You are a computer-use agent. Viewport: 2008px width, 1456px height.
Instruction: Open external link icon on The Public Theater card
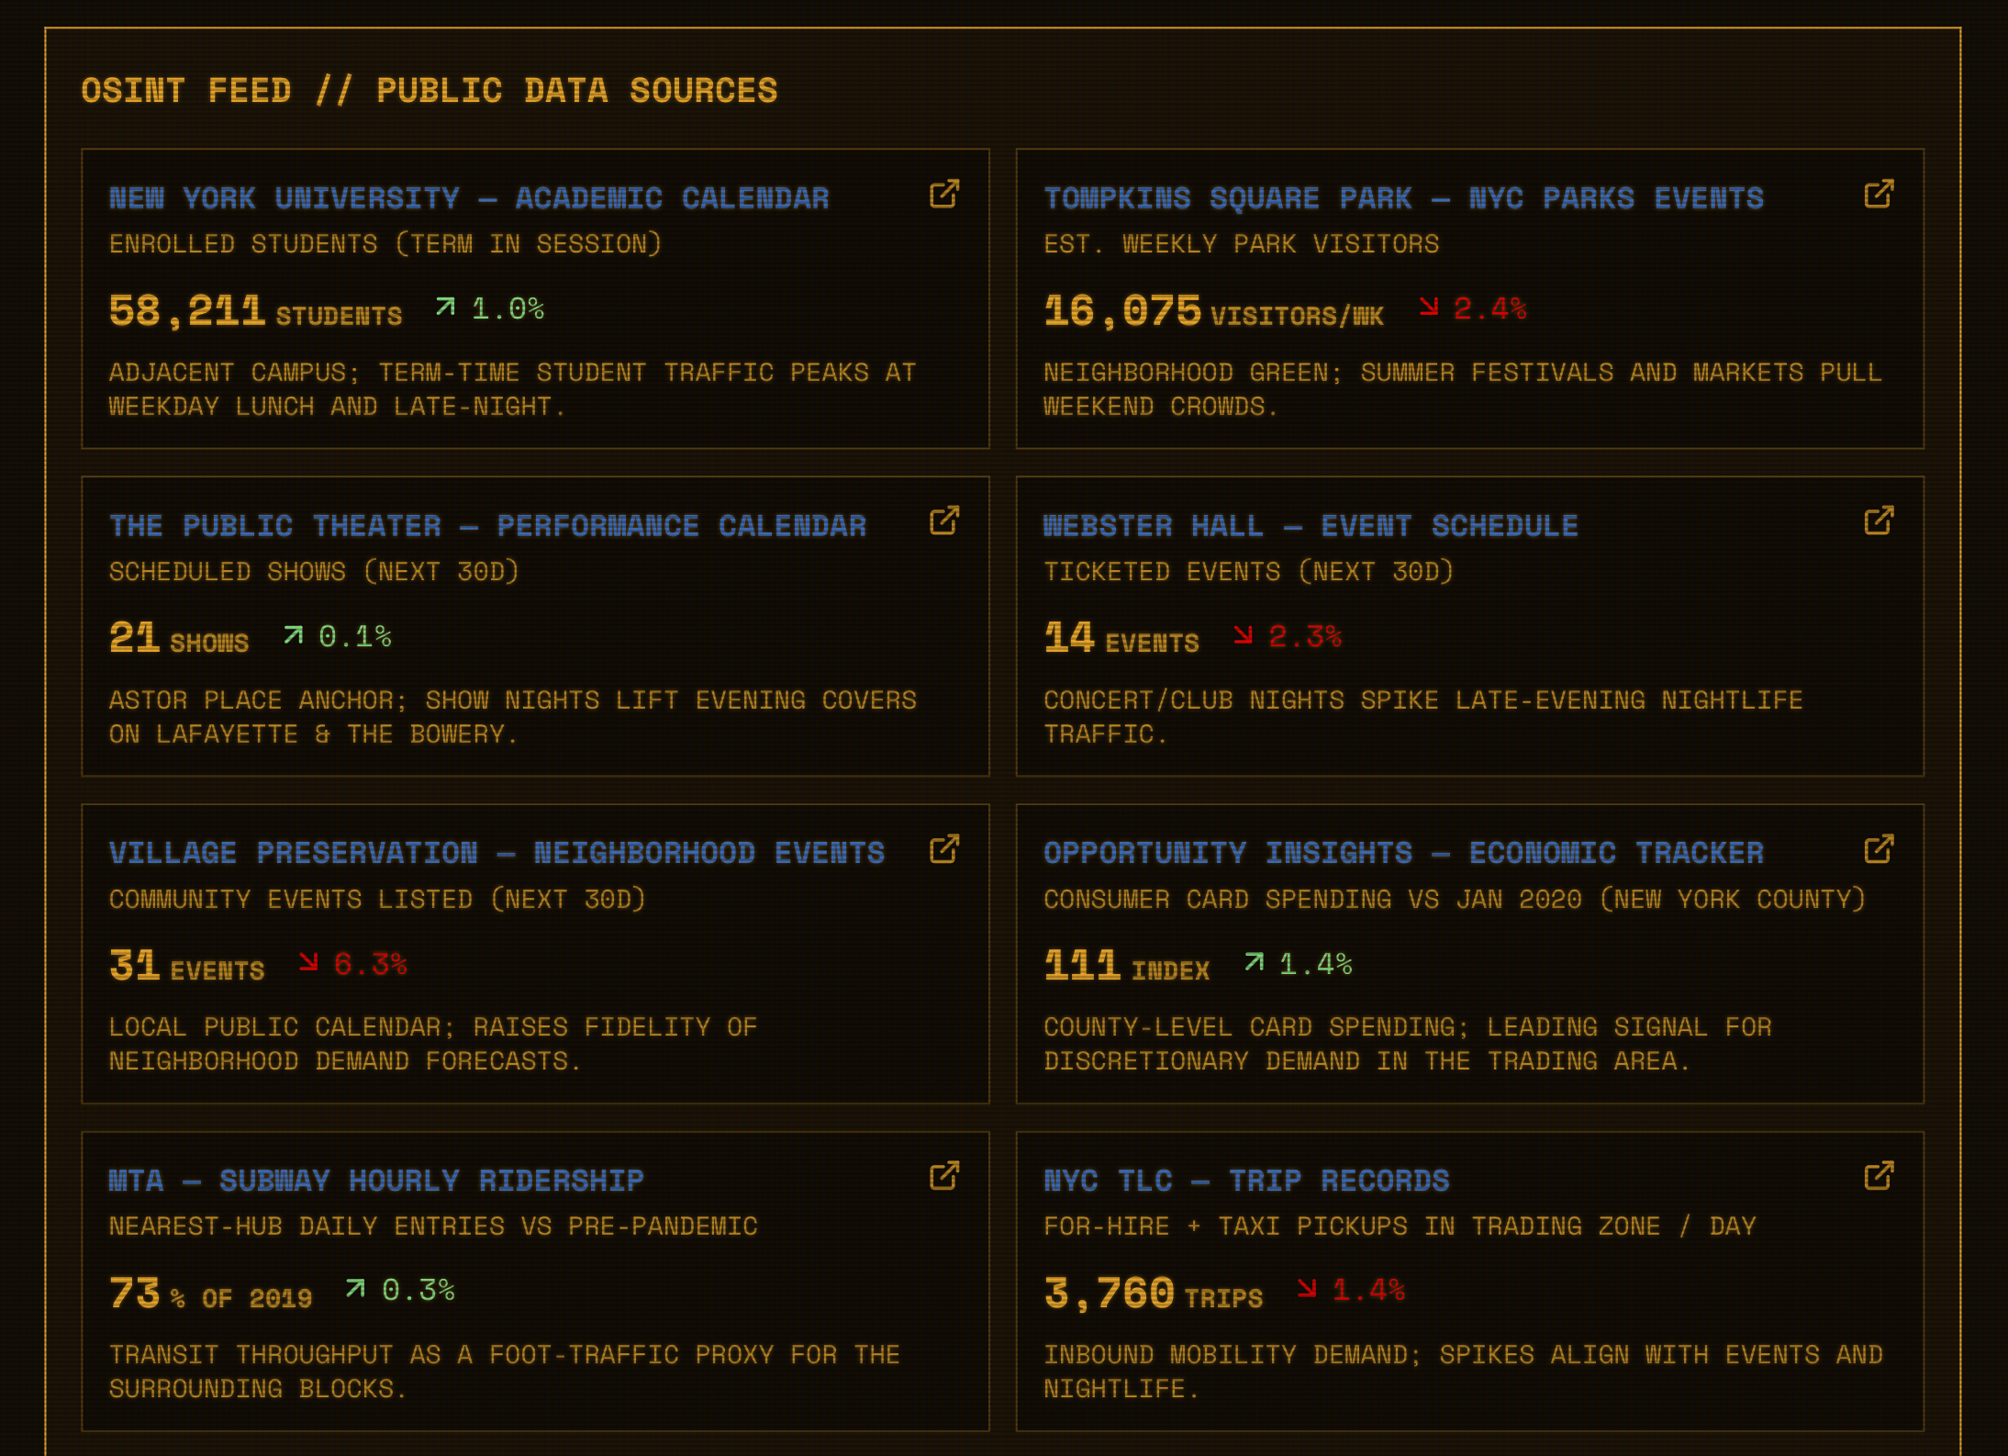944,521
